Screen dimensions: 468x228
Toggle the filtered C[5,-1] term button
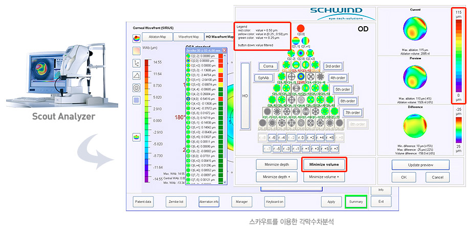pyautogui.click(x=296, y=88)
